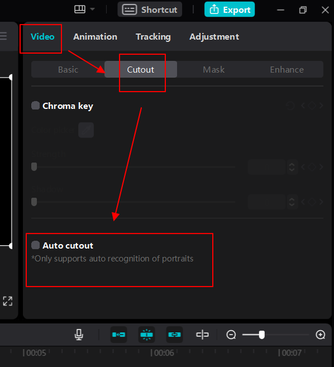The width and height of the screenshot is (334, 367).
Task: Toggle clip linkage
Action: 174,335
